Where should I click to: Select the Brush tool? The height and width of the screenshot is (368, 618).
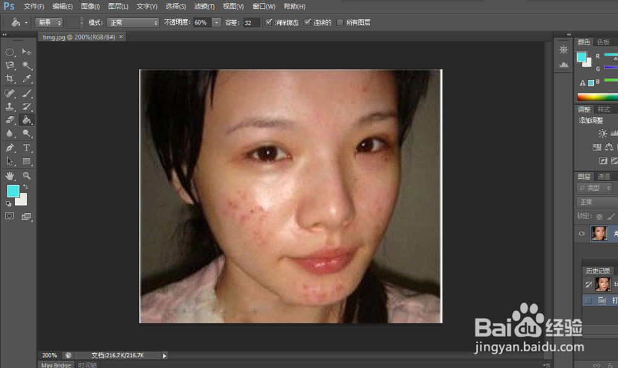point(27,93)
